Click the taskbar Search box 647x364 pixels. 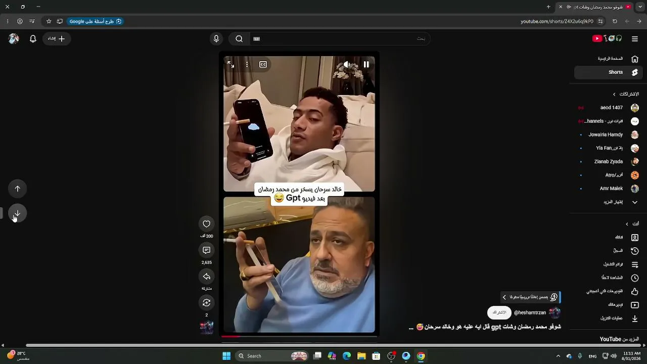click(x=273, y=356)
